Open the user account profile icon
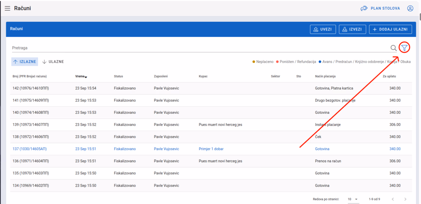 (410, 8)
